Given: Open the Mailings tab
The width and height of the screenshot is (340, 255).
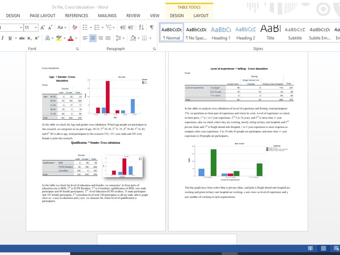Looking at the screenshot, I should (107, 16).
